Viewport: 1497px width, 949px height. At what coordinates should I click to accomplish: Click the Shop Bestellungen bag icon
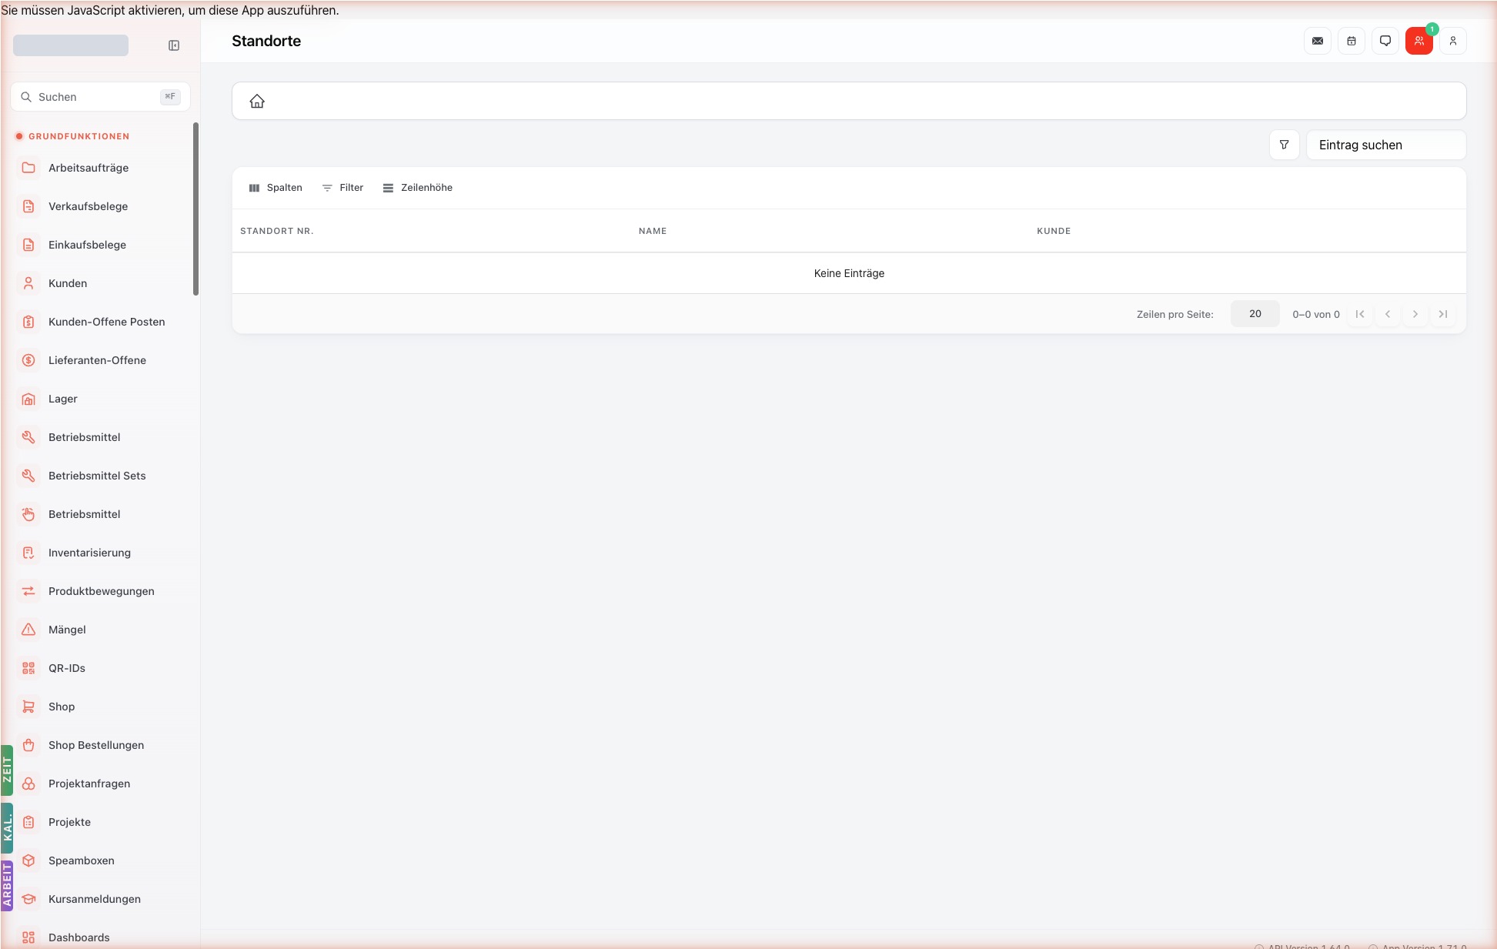[28, 745]
